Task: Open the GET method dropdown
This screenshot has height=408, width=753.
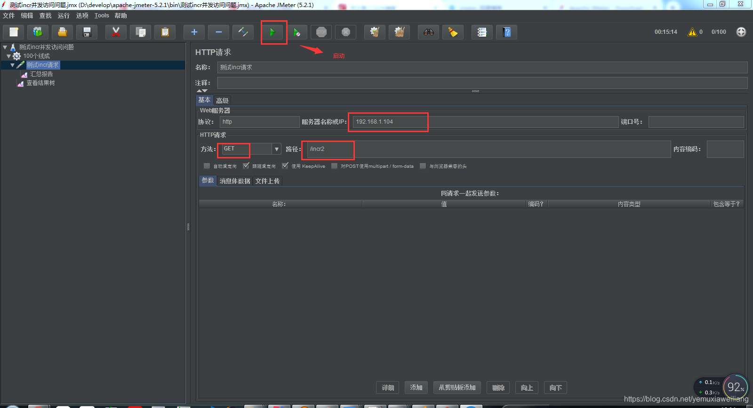Action: 277,149
